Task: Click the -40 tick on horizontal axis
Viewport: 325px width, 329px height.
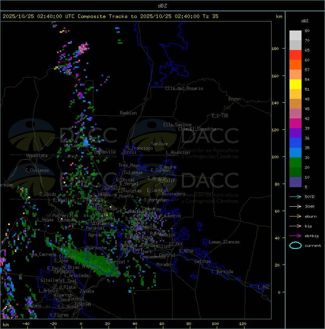Action: click(x=26, y=324)
